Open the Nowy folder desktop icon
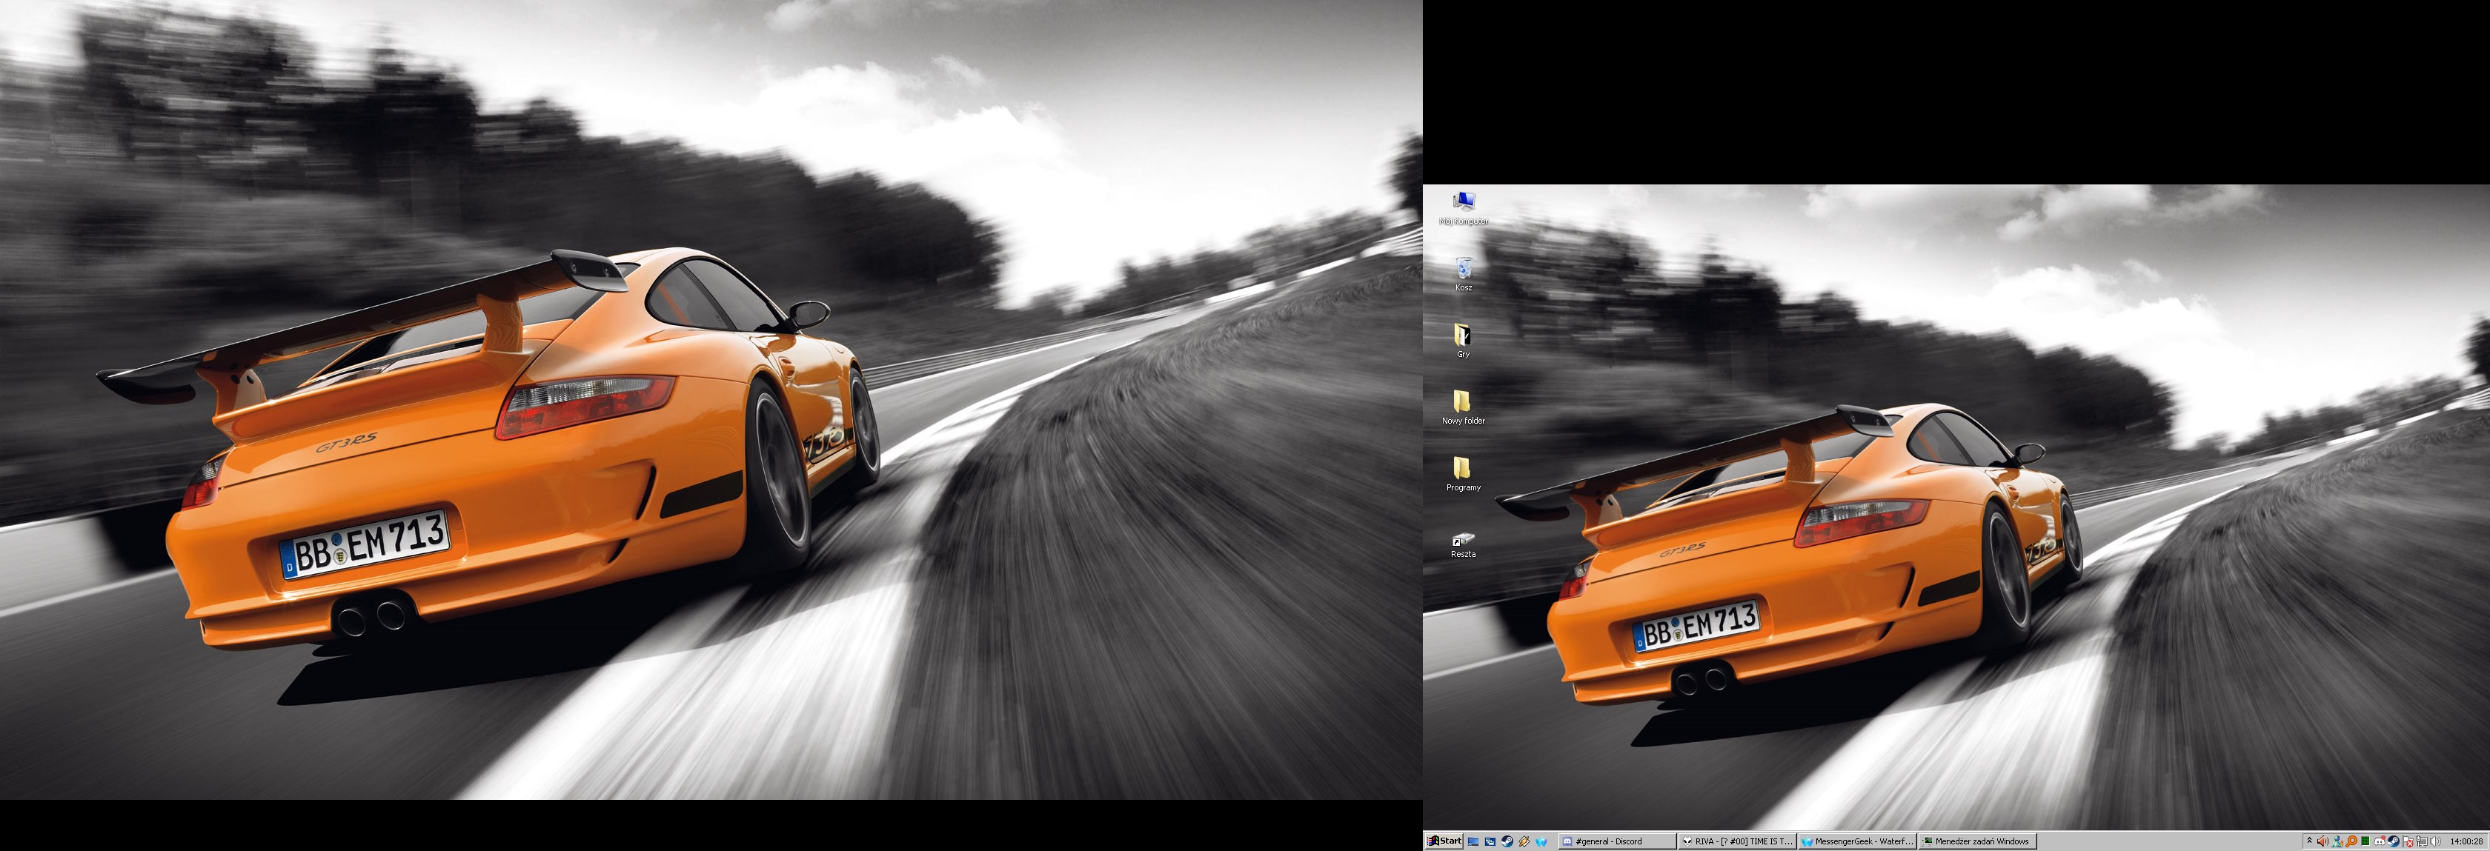The image size is (2490, 851). (x=1464, y=407)
